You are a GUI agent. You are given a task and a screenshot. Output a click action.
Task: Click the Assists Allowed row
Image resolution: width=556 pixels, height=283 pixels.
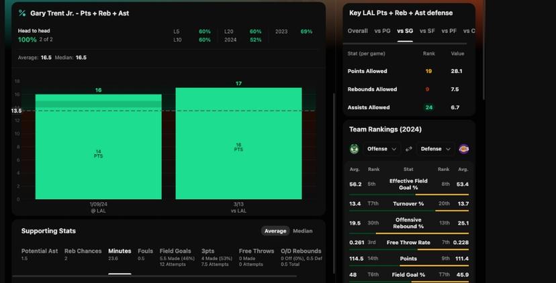click(408, 107)
